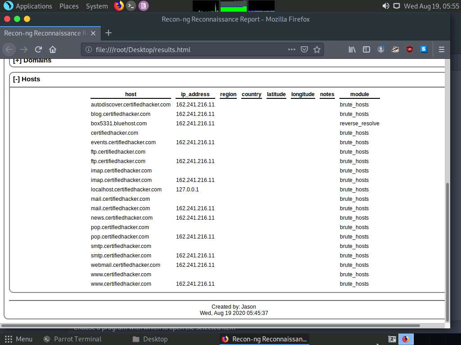Click the extension icon left of uBlock
461x345 pixels.
pos(395,49)
